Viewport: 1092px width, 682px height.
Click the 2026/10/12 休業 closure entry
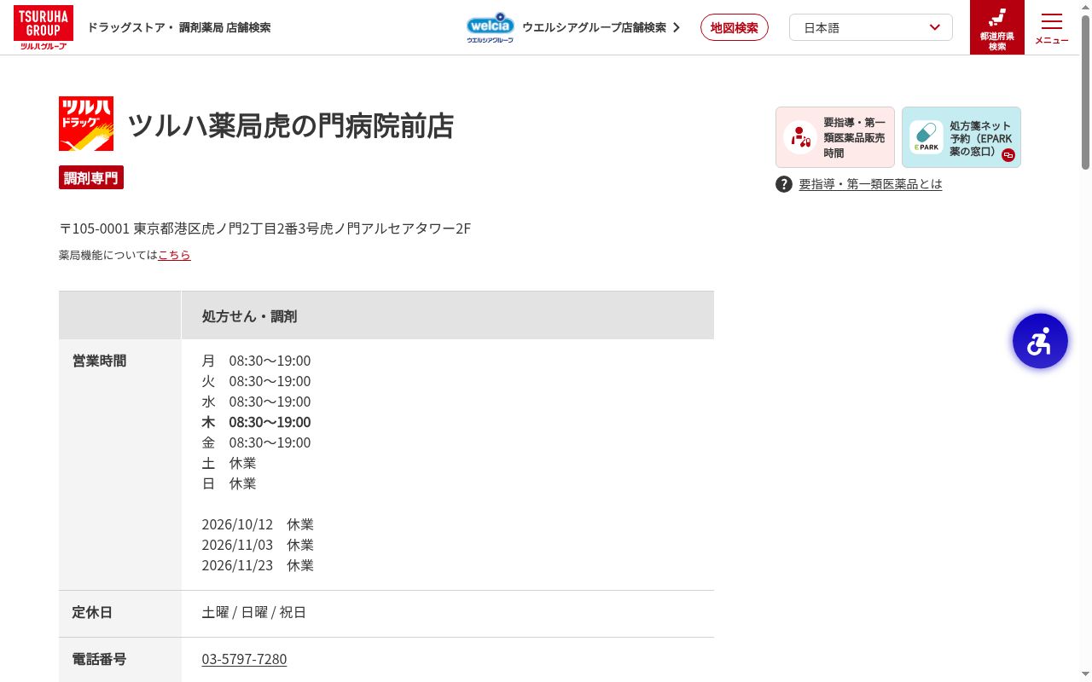(x=258, y=524)
